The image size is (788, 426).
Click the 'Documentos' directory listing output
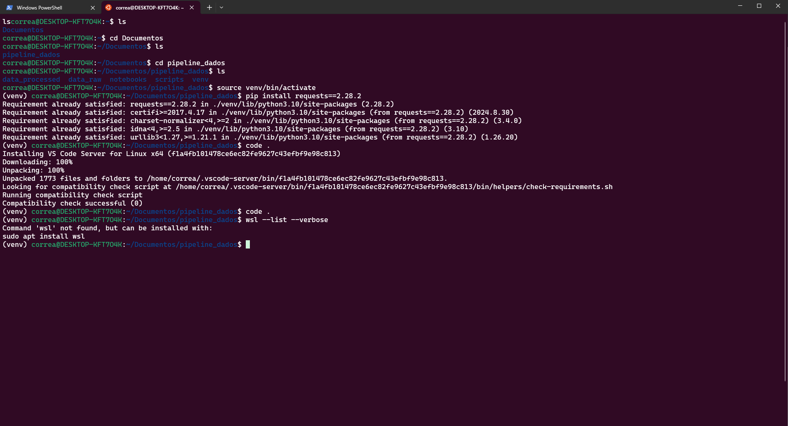[23, 30]
